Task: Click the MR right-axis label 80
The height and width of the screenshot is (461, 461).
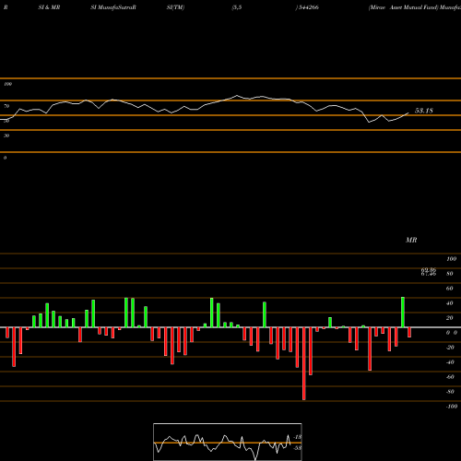Action: (449, 274)
